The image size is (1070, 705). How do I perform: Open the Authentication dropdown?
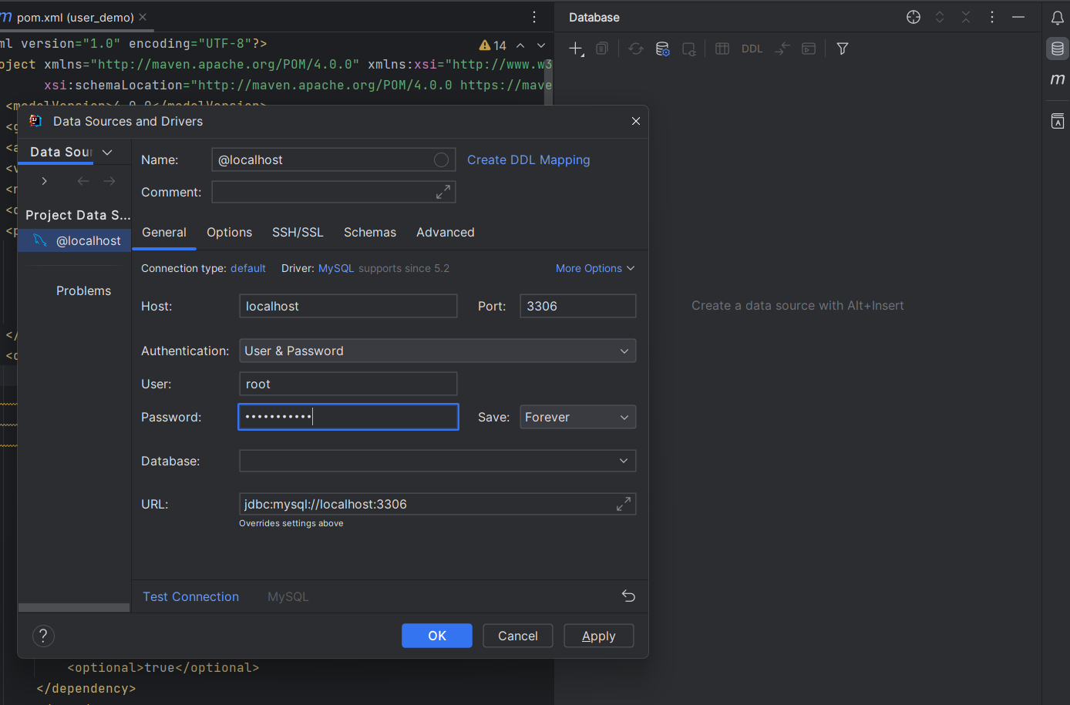[438, 351]
